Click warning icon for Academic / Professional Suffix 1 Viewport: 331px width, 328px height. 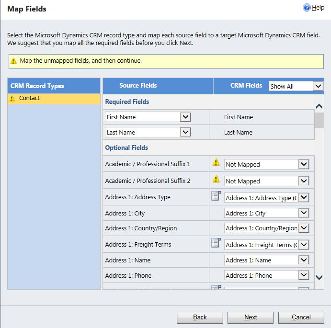(x=216, y=162)
